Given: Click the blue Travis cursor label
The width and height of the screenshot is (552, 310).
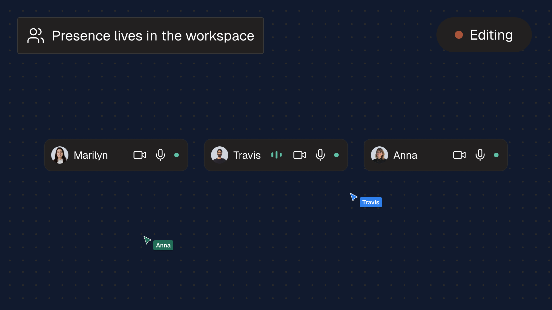Looking at the screenshot, I should click(371, 202).
